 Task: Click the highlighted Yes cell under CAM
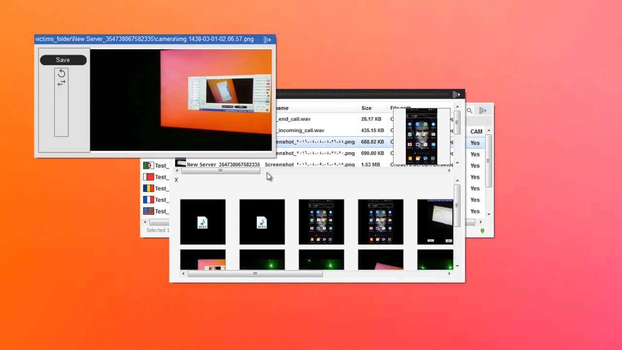coord(475,143)
